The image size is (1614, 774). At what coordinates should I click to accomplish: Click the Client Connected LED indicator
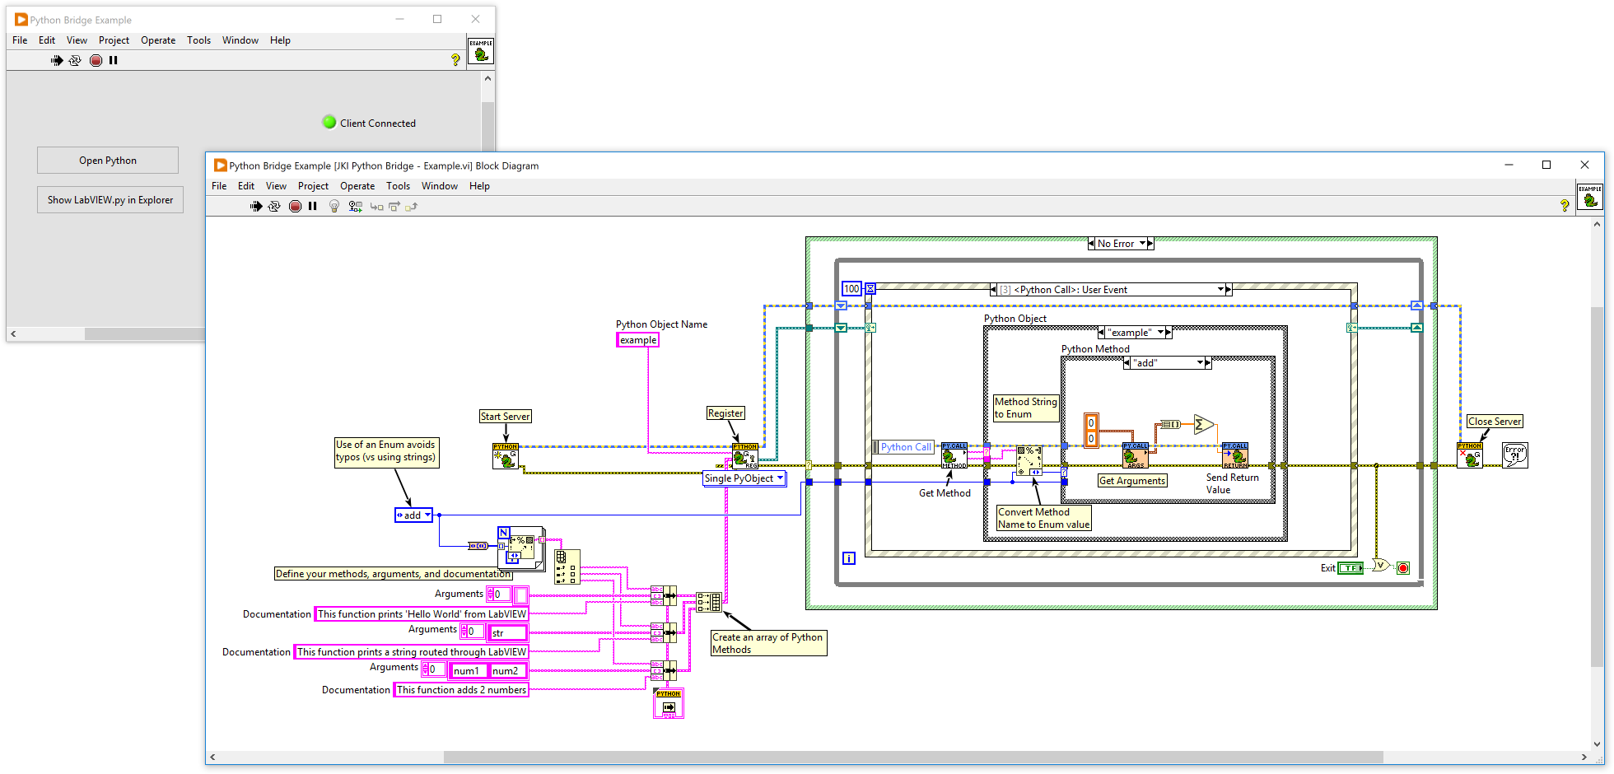[x=329, y=122]
